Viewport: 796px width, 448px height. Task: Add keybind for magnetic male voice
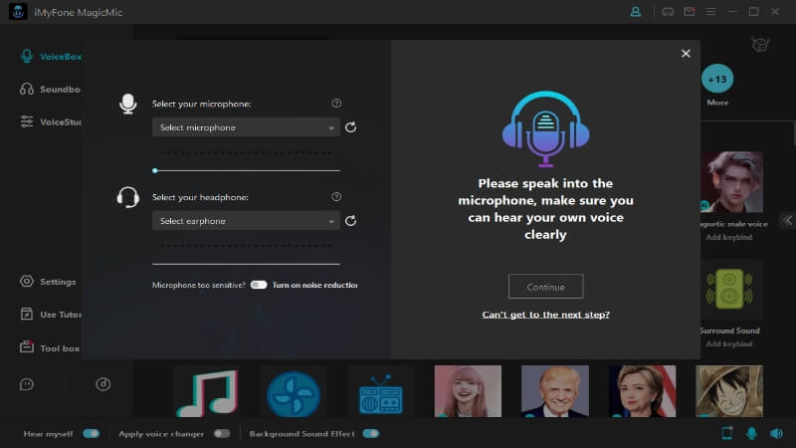729,237
